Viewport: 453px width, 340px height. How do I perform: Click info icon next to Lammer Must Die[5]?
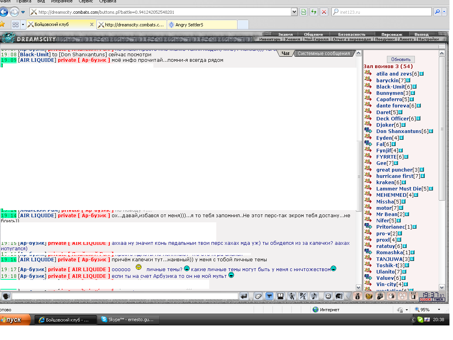tap(431, 189)
